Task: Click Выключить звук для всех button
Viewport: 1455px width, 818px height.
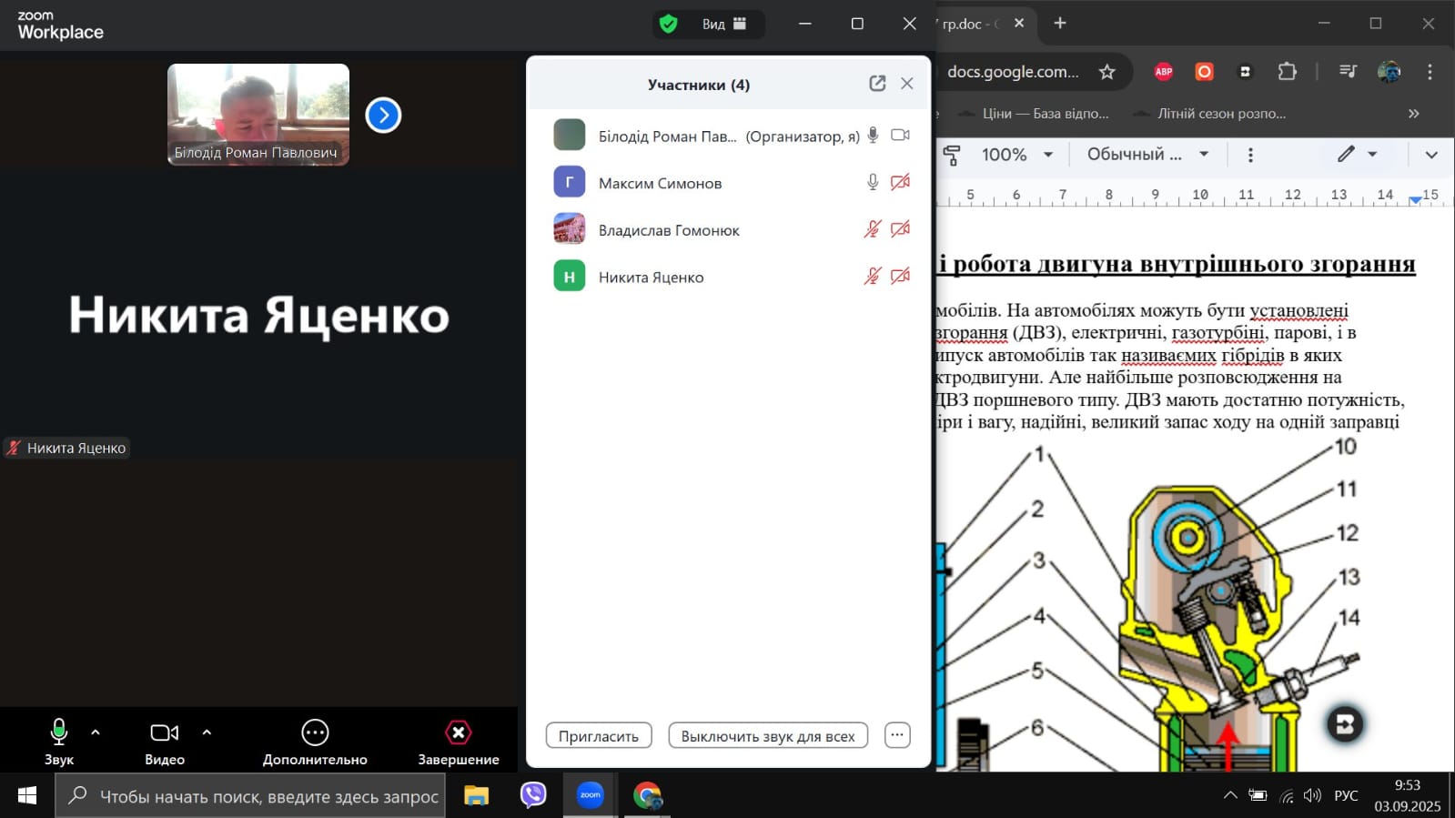Action: (x=768, y=735)
